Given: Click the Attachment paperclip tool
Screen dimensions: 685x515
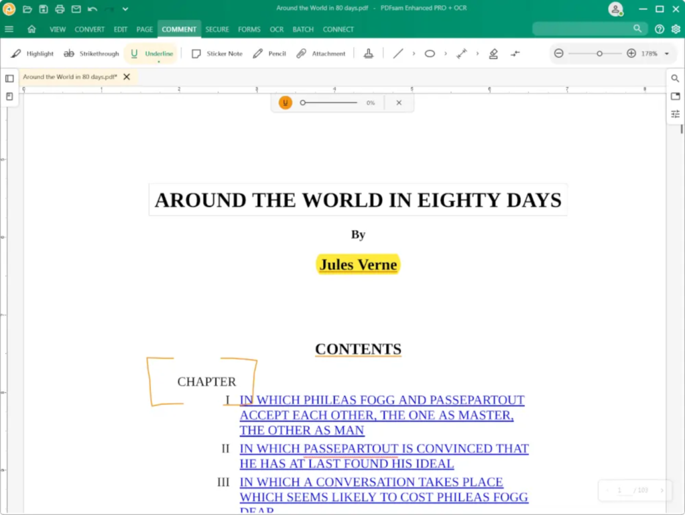Looking at the screenshot, I should pyautogui.click(x=320, y=54).
